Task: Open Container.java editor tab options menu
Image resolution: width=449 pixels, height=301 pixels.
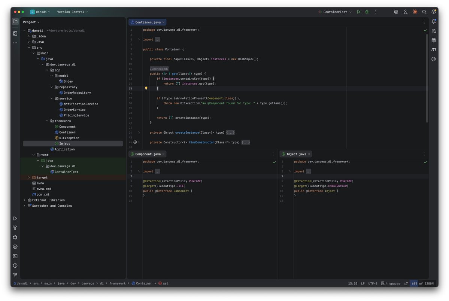Action: coord(424,22)
